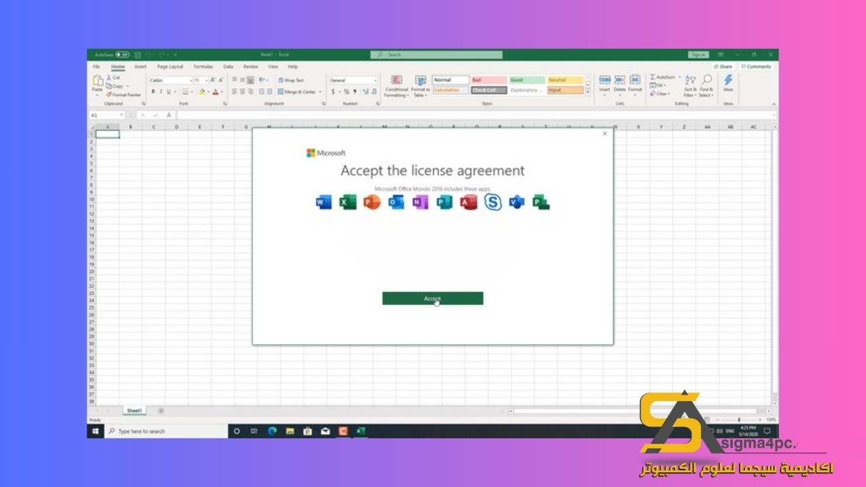Image resolution: width=866 pixels, height=487 pixels.
Task: Open the font size dropdown showing 11
Action: (x=206, y=80)
